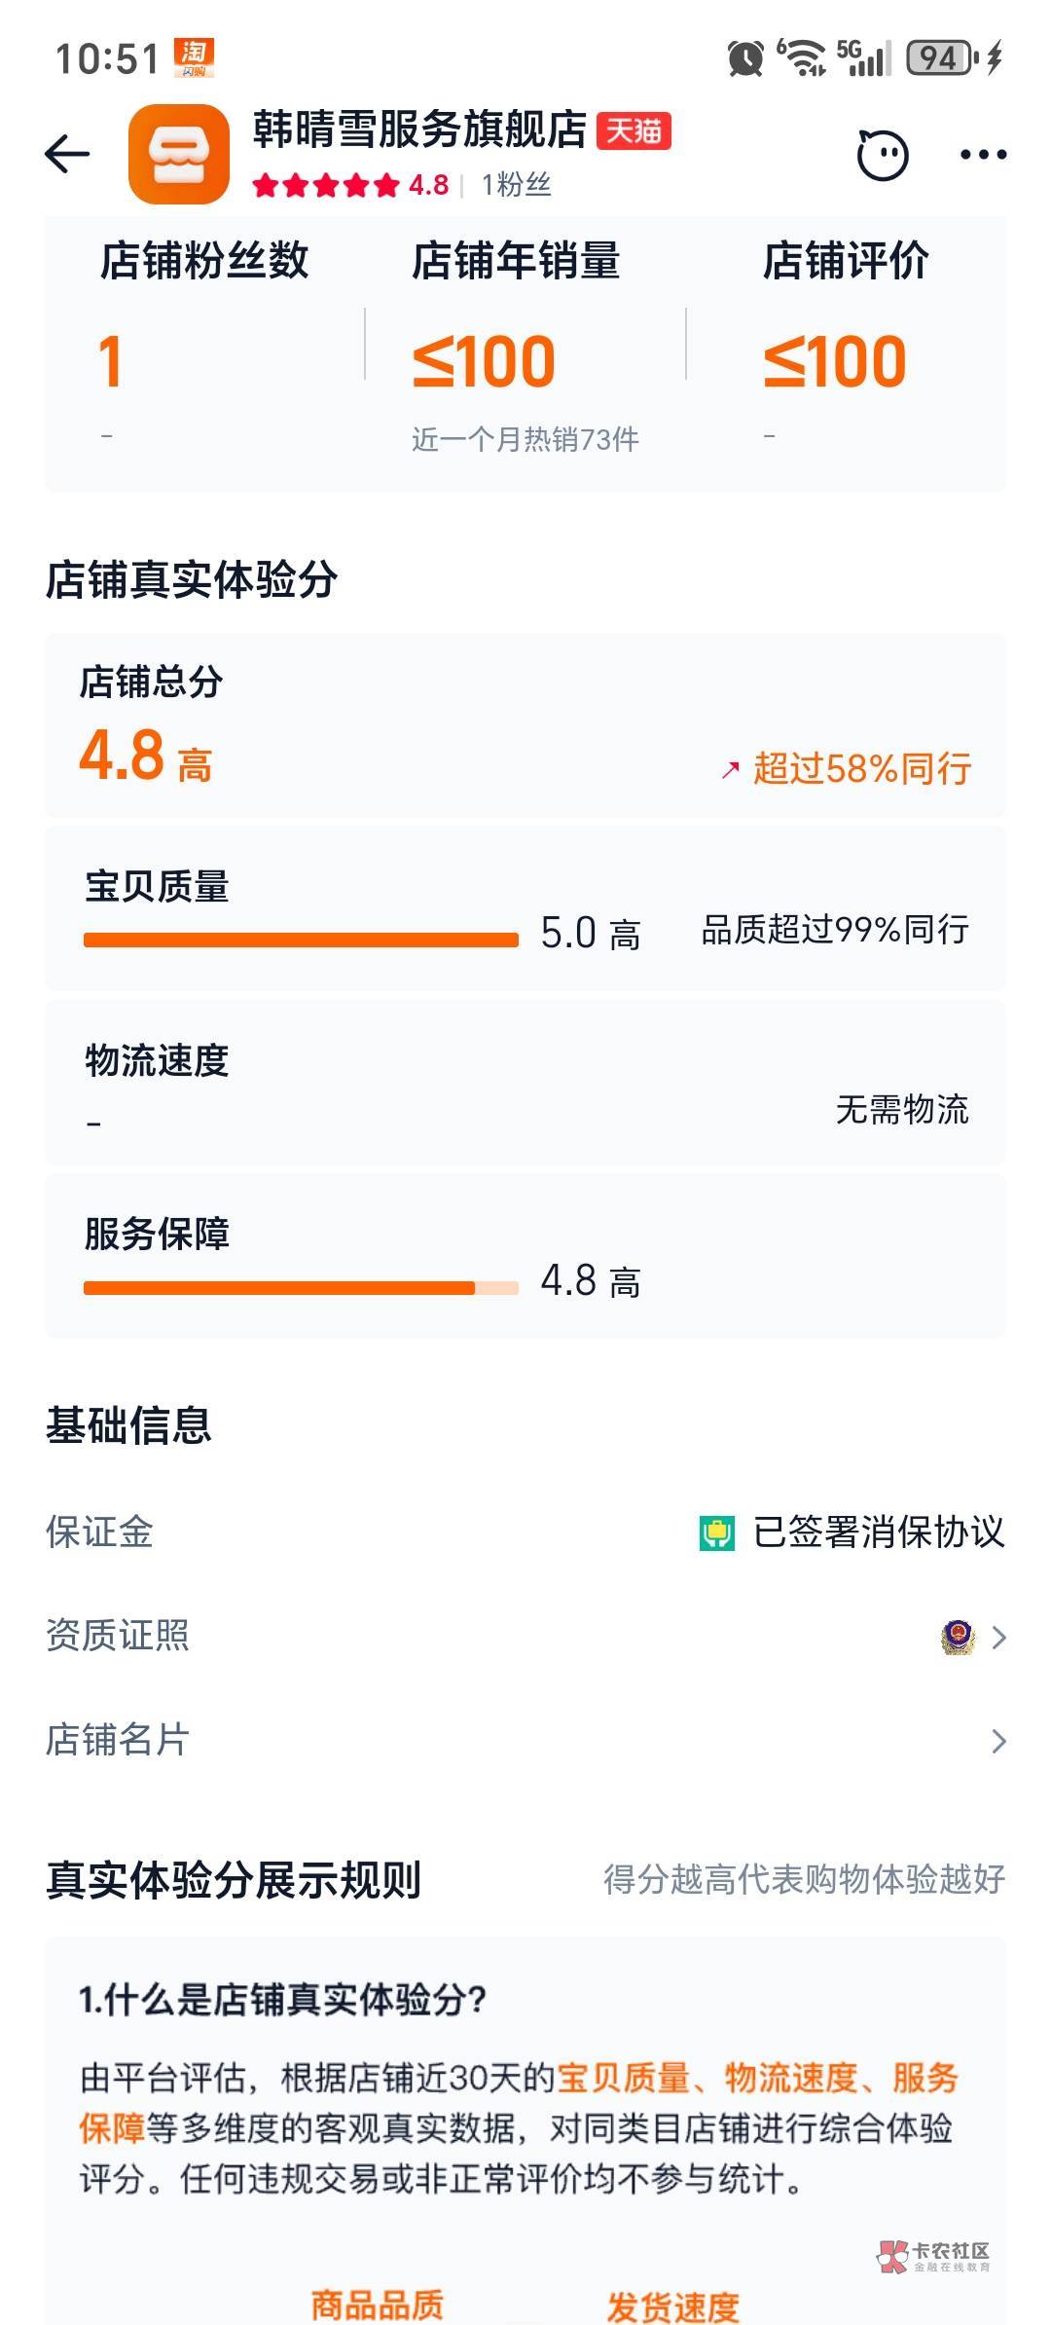Tap the shop name 韩晴雪服务旗舰店
Screen dimensions: 1051x2325
click(x=419, y=130)
